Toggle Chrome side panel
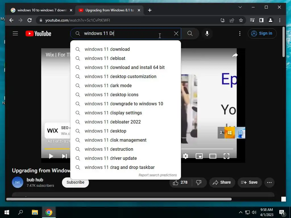This screenshot has width=291, height=218. (x=261, y=20)
